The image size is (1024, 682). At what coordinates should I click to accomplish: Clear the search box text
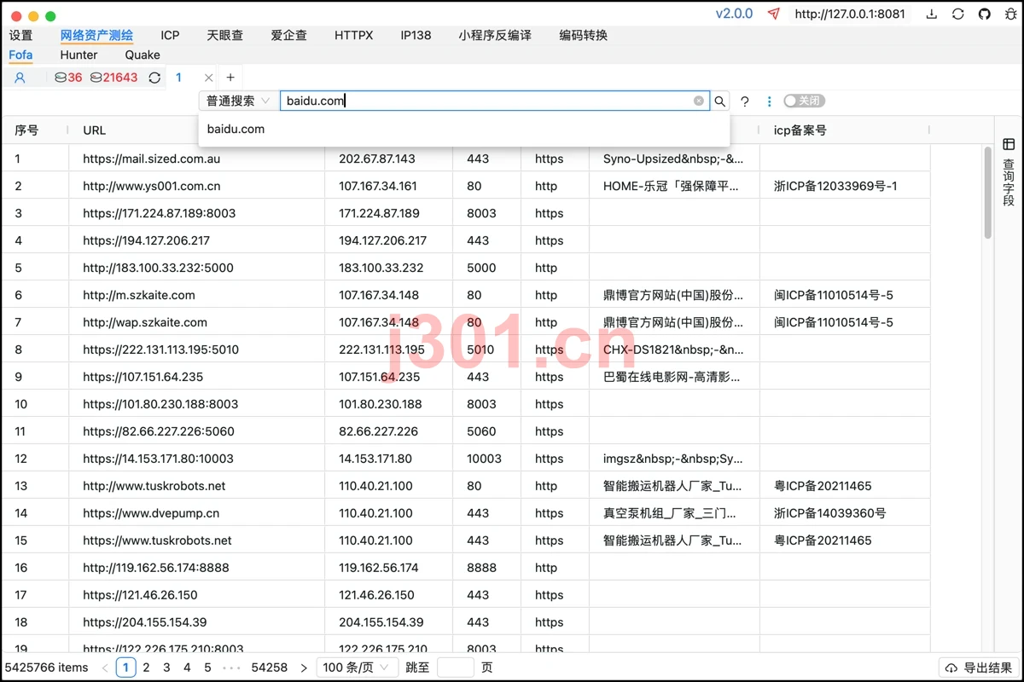(699, 101)
